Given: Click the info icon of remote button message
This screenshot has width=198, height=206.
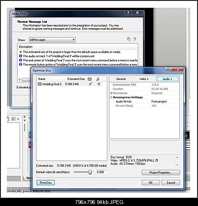Looking at the screenshot, I should (x=21, y=64).
